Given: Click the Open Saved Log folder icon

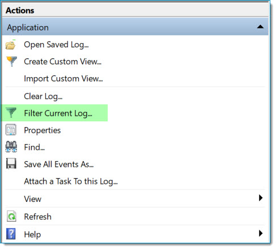Looking at the screenshot, I should pyautogui.click(x=11, y=45).
